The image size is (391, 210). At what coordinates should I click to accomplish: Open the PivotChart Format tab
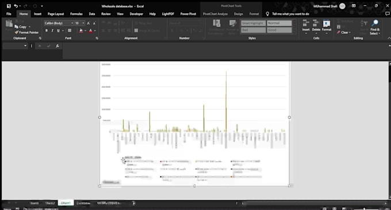tap(254, 14)
